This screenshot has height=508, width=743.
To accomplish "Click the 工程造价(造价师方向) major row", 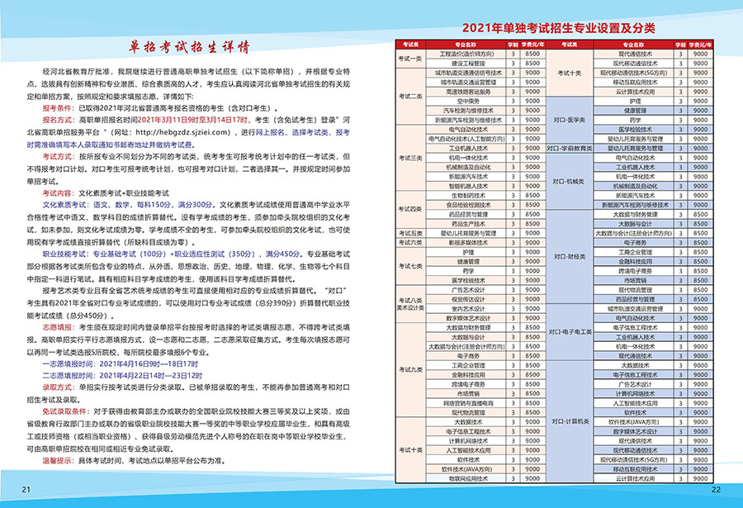I will [468, 54].
